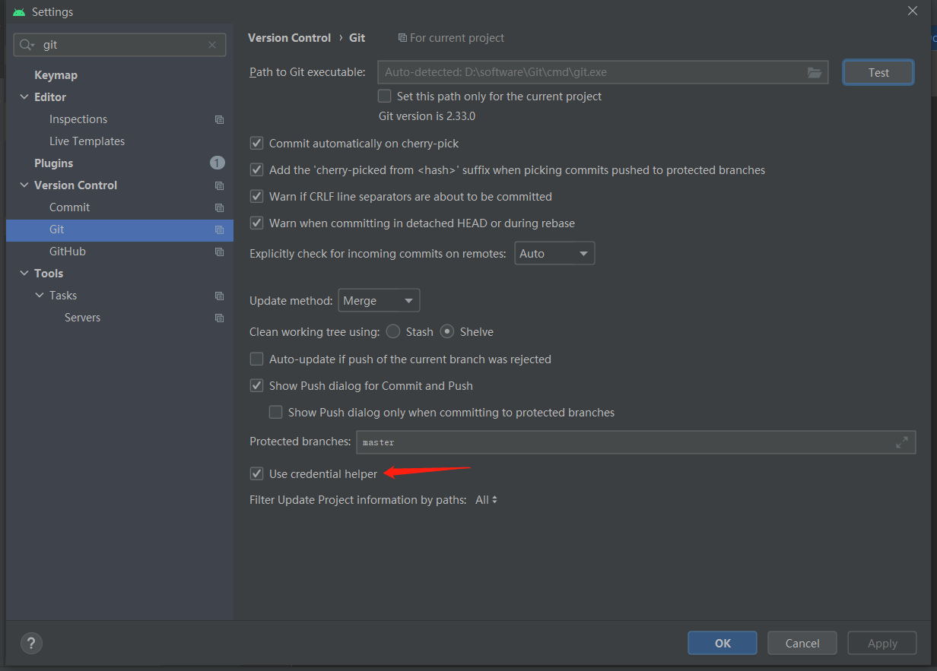Screen dimensions: 937x671
Task: Open the GitHub settings page
Action: click(68, 252)
